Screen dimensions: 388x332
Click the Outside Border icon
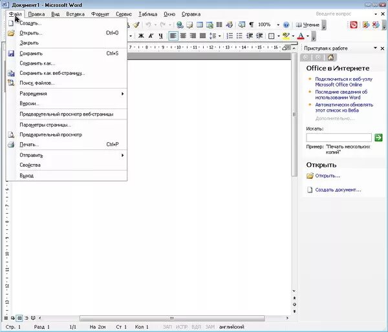coord(272,36)
